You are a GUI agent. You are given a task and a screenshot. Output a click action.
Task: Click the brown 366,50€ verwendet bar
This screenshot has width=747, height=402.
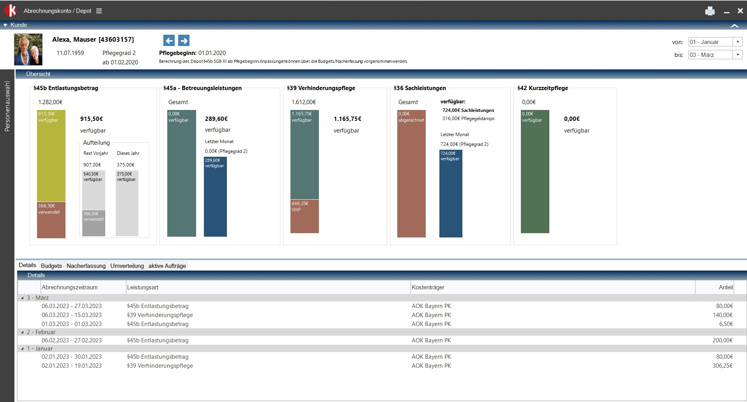(51, 220)
